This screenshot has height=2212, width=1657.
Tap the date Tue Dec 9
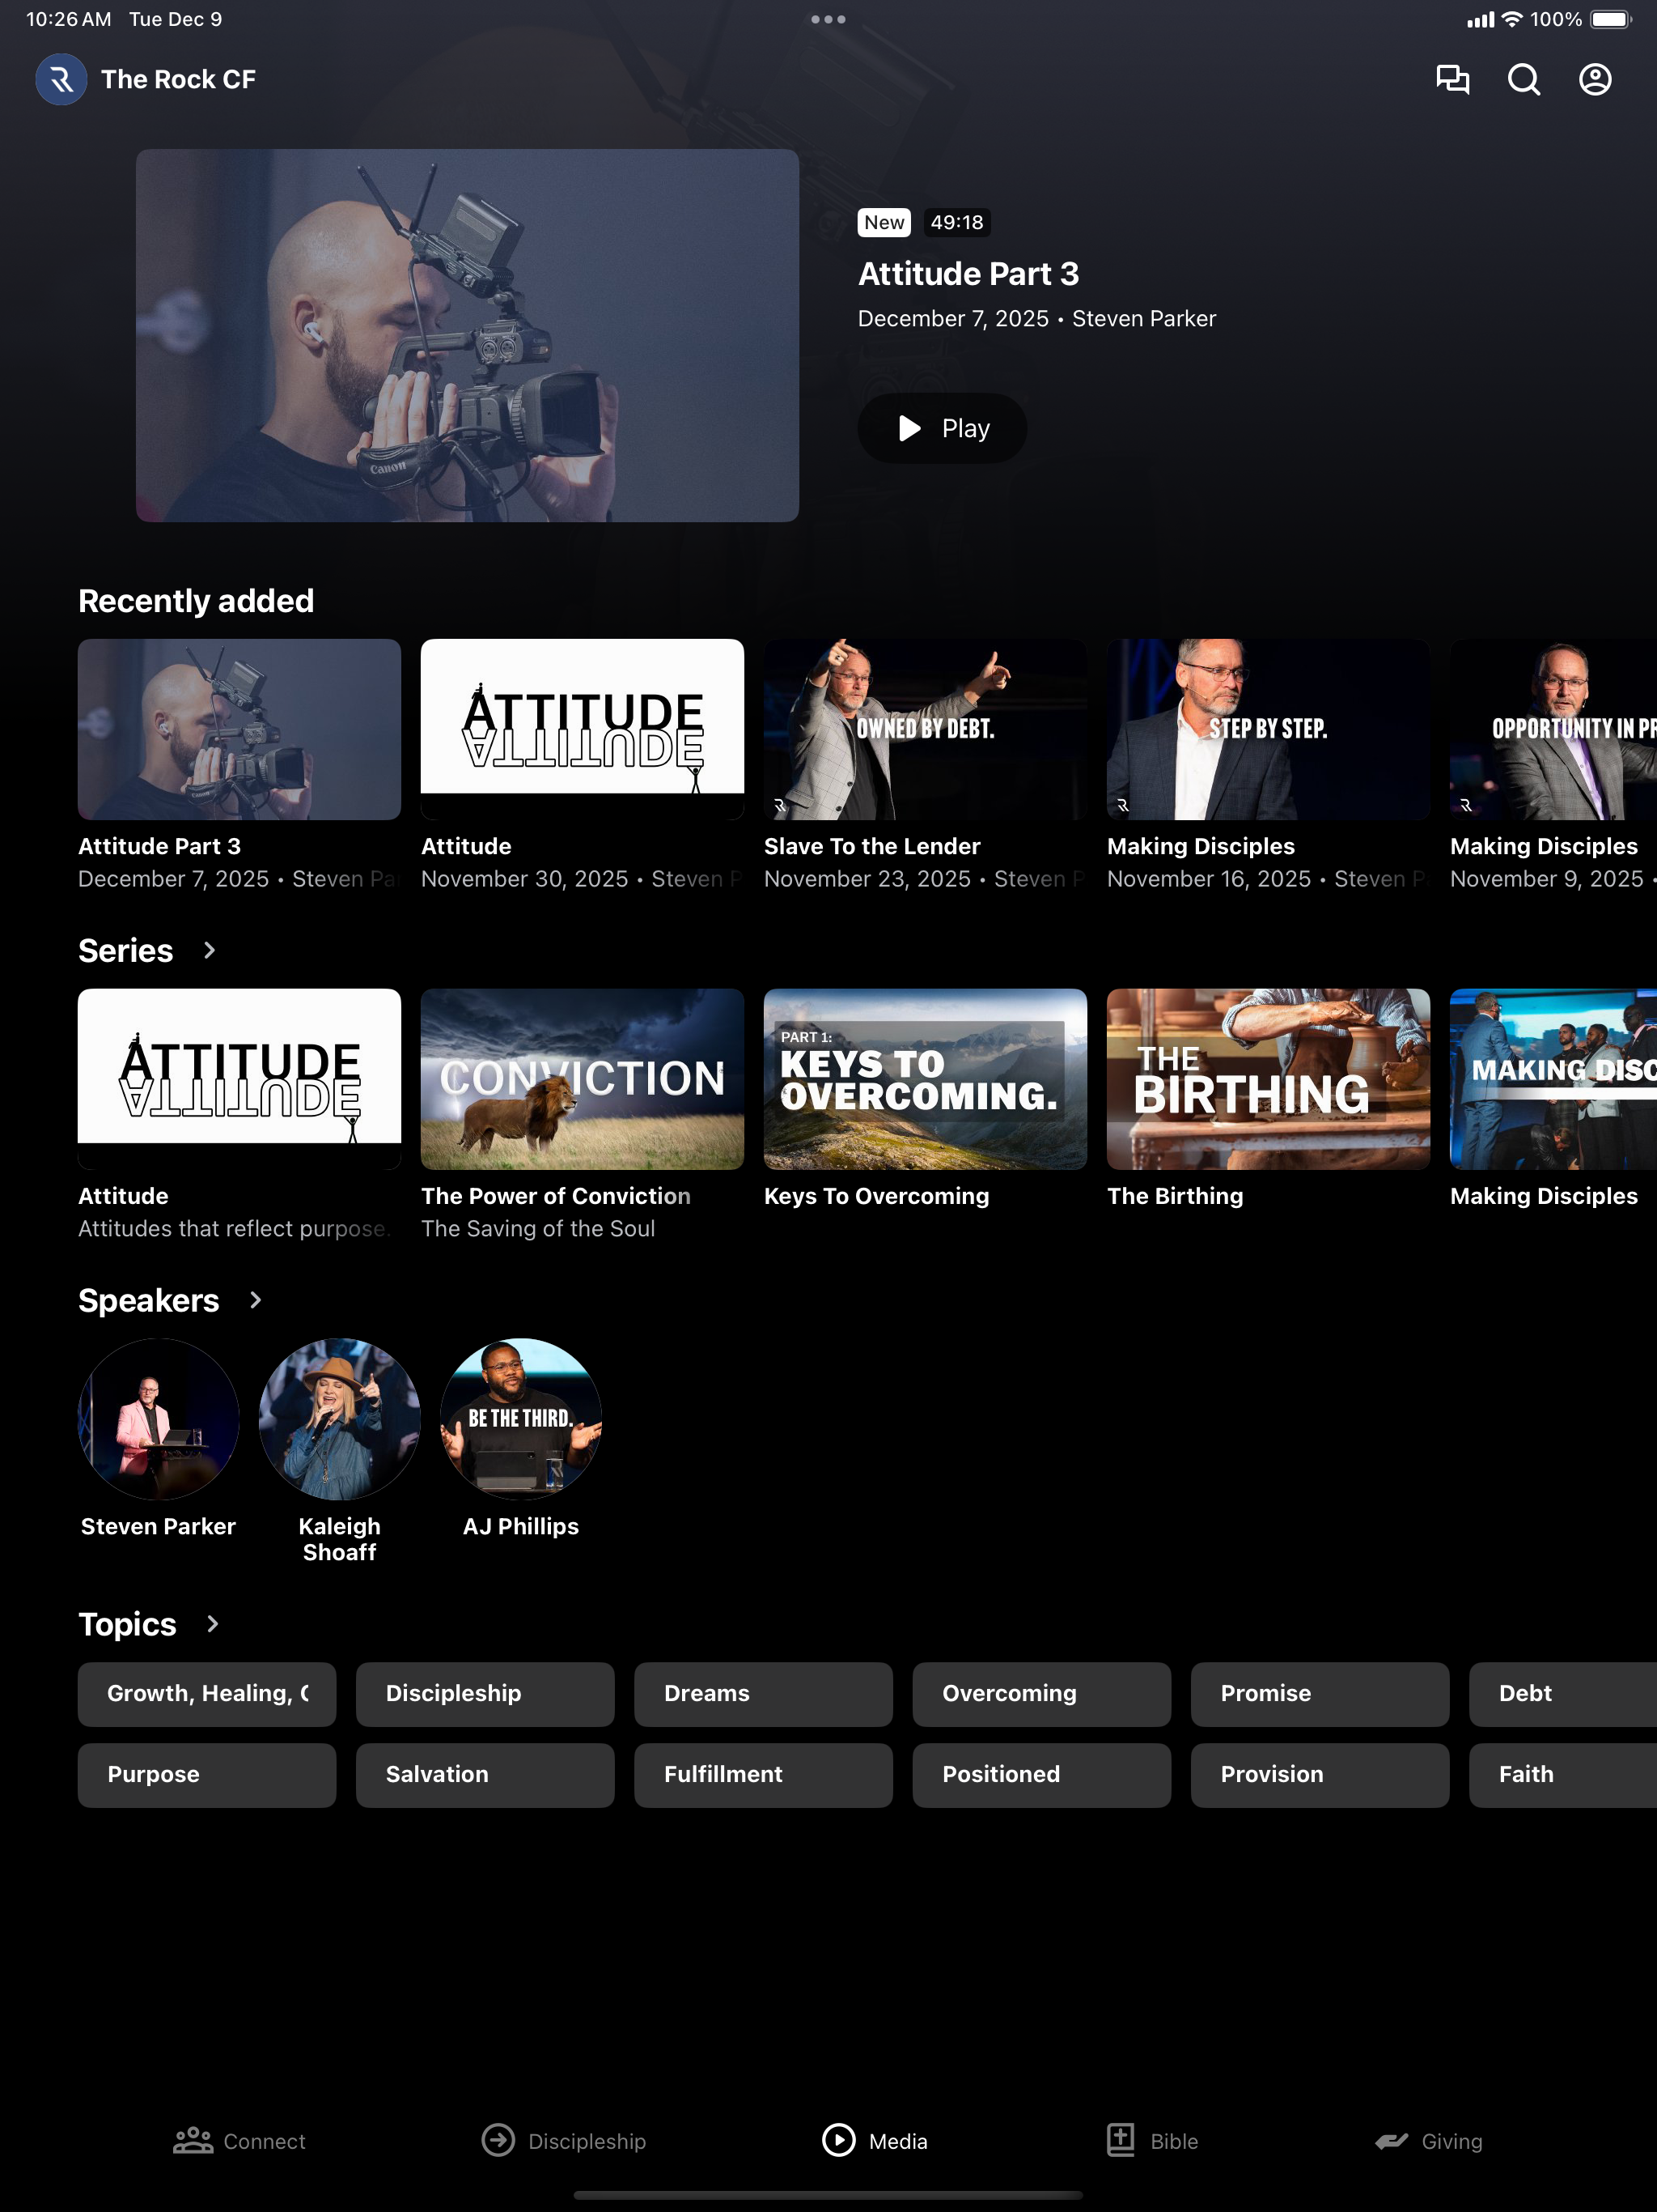tap(176, 19)
